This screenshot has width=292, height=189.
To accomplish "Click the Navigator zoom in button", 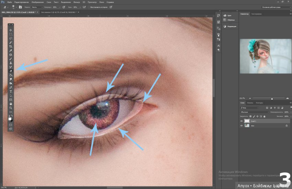I will [x=288, y=98].
